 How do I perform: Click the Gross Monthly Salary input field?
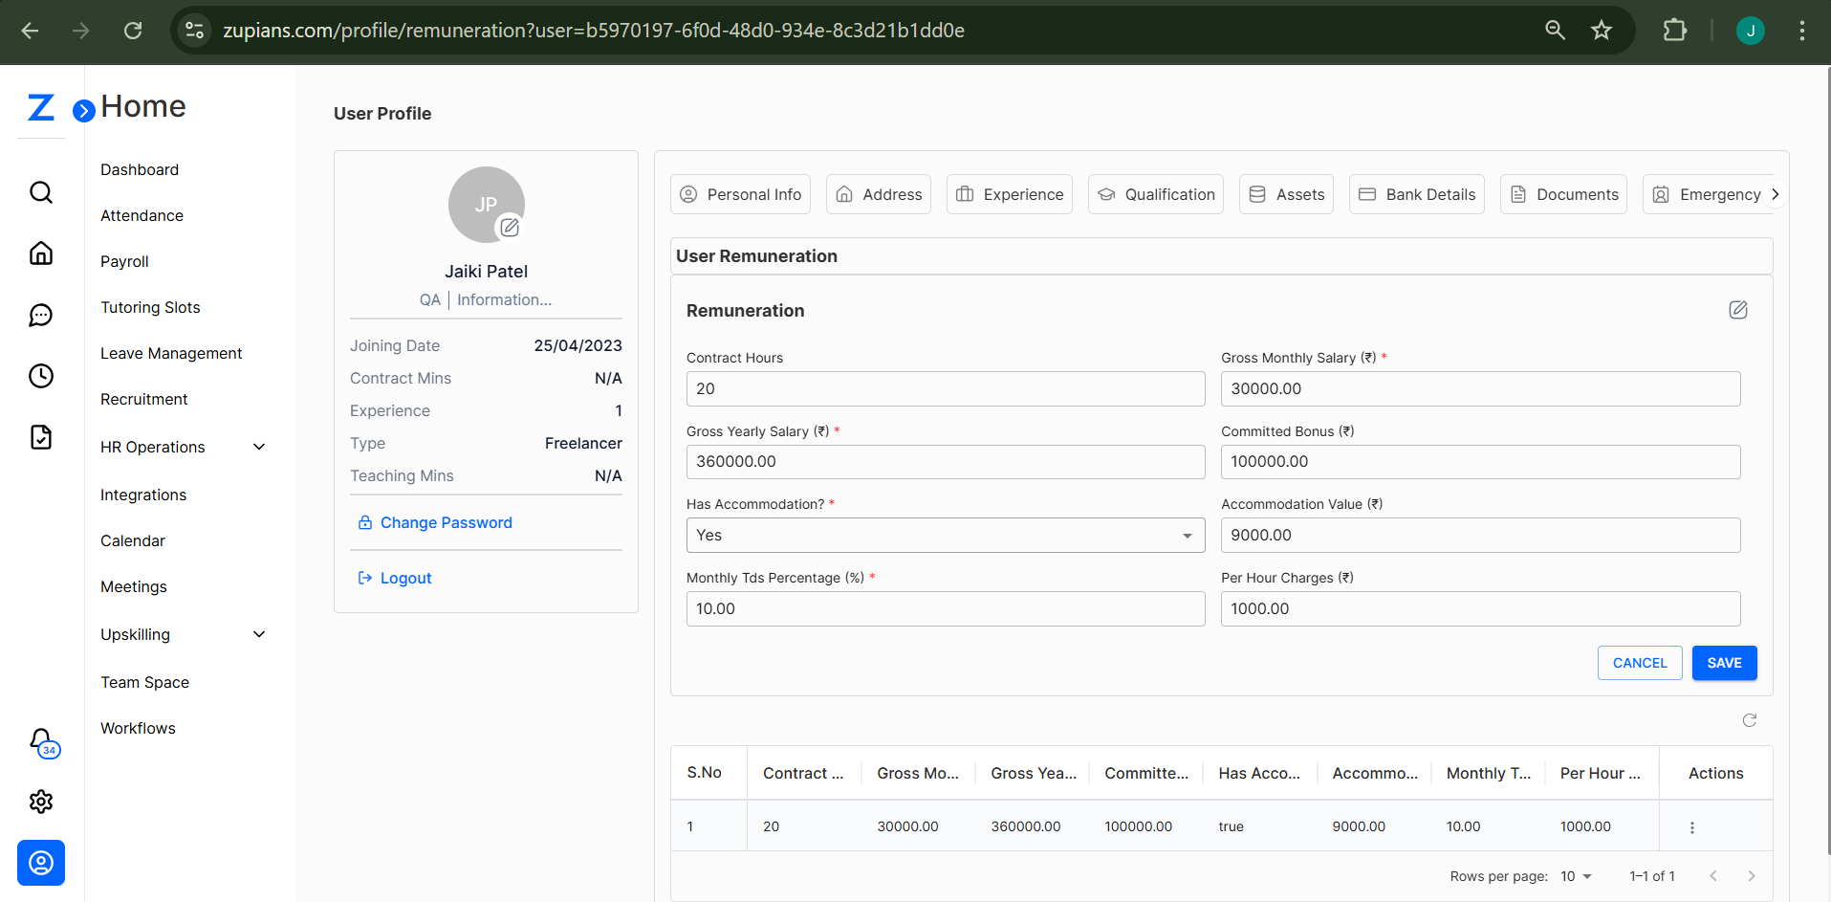(1479, 389)
